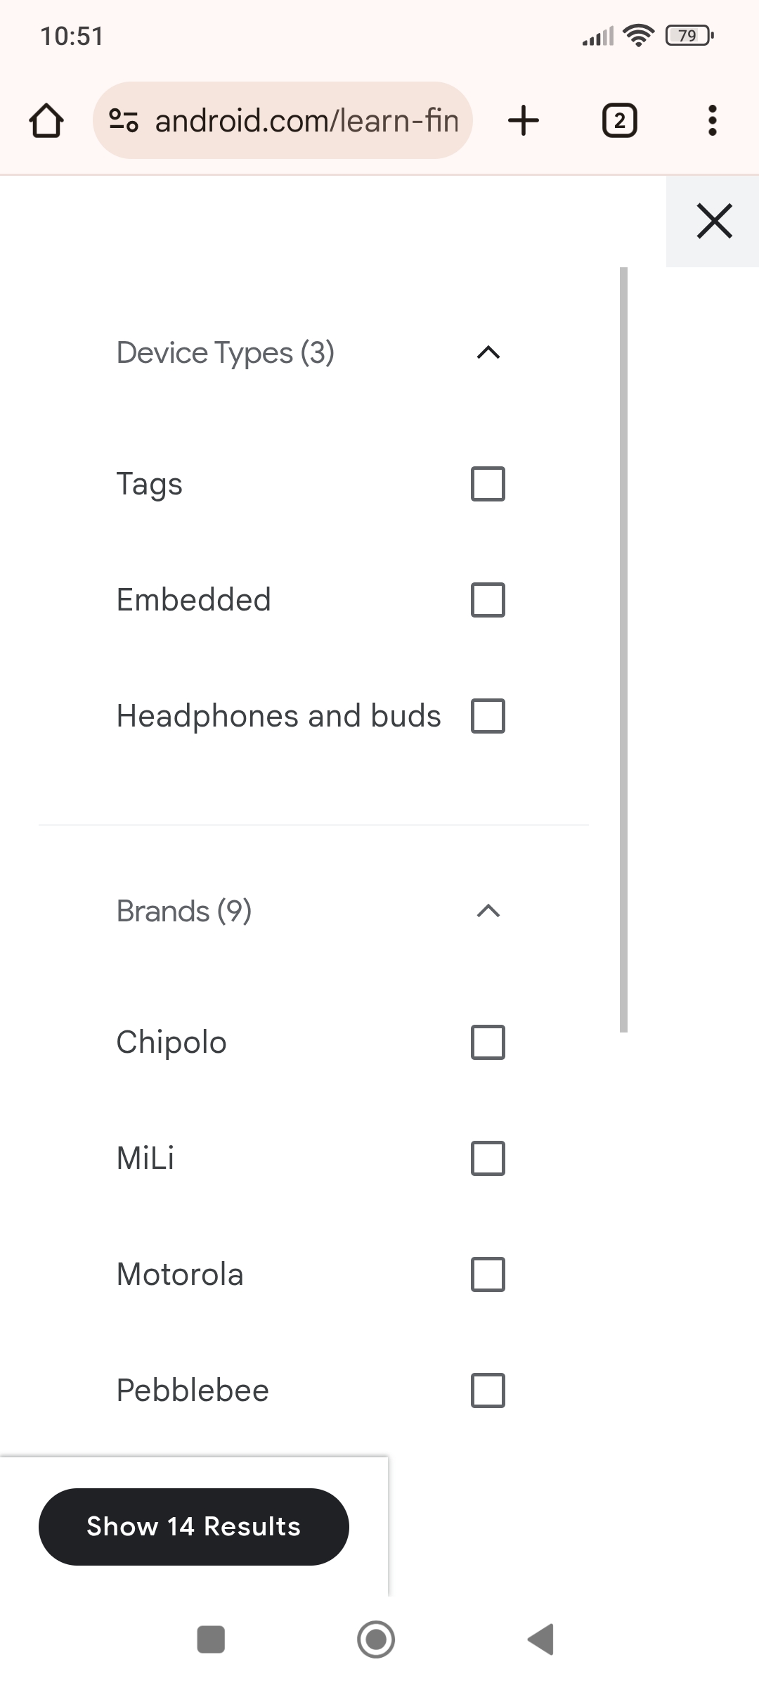
Task: Toggle the MiLi brand filter
Action: click(x=488, y=1158)
